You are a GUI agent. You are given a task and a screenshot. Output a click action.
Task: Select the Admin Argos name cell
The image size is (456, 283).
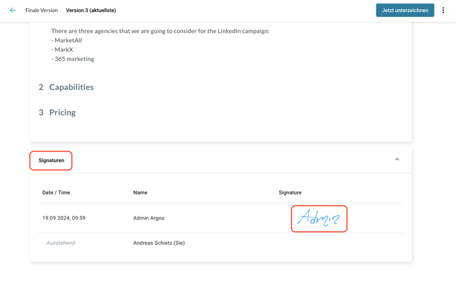[148, 218]
